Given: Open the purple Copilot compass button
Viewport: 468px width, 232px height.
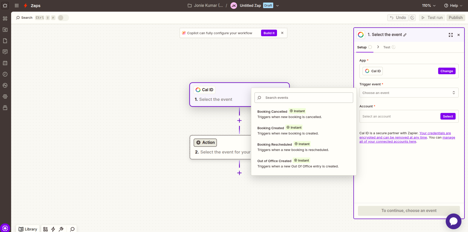Looking at the screenshot, I should 5,228.
